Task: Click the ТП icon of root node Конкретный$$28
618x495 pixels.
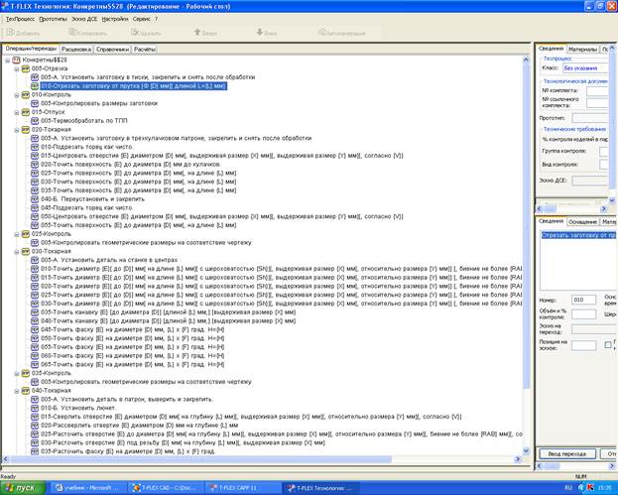Action: (16, 61)
